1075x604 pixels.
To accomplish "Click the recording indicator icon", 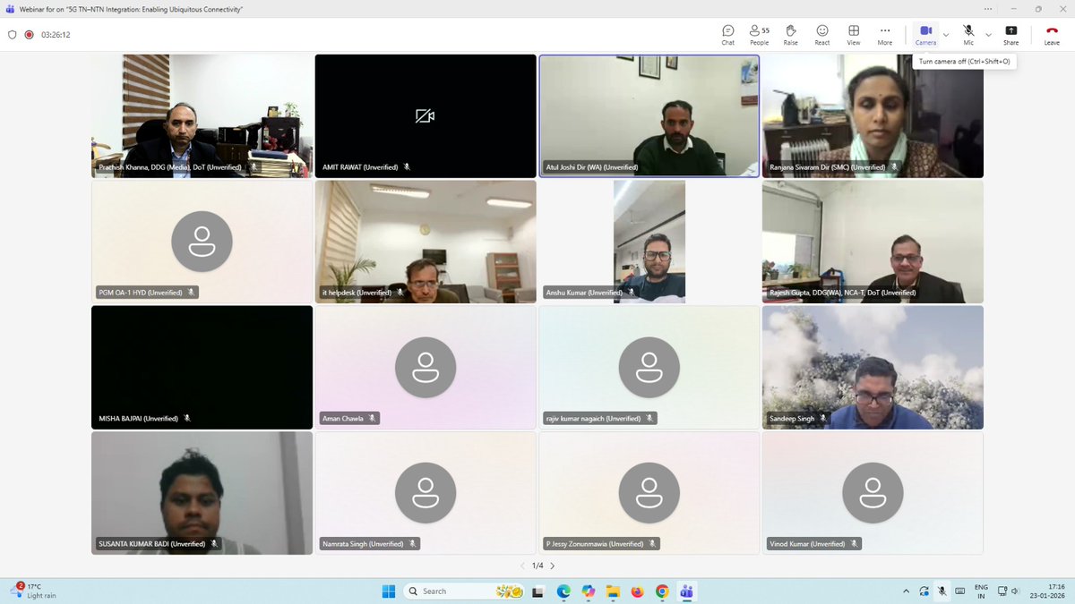I will click(x=30, y=35).
